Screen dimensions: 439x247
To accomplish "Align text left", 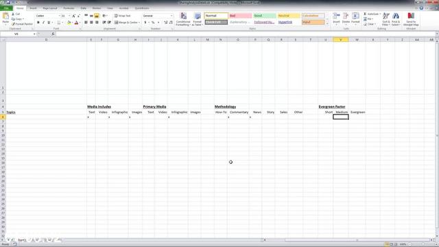I will point(86,23).
